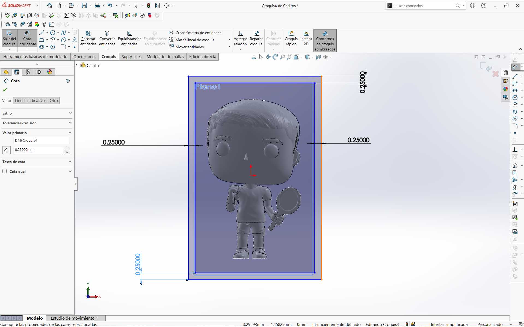This screenshot has width=524, height=327.
Task: Click the Sigma equations icon
Action: (x=66, y=15)
